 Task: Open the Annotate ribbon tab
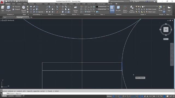pos(52,4)
